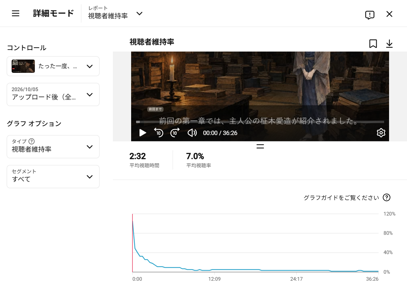Close the advanced mode panel

(389, 14)
